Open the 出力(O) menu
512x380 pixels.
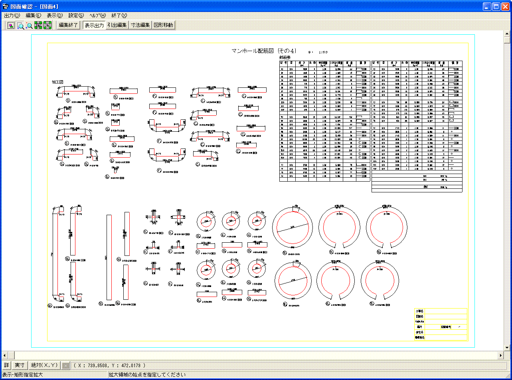[12, 16]
